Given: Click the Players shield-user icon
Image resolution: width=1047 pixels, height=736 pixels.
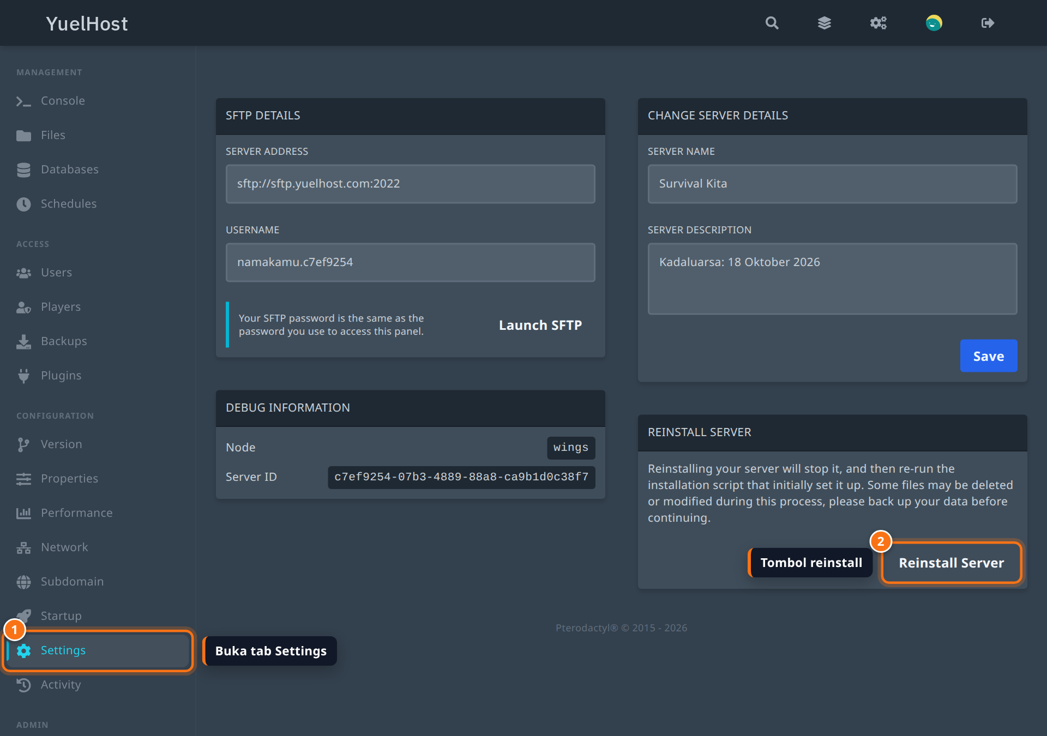Looking at the screenshot, I should (23, 307).
